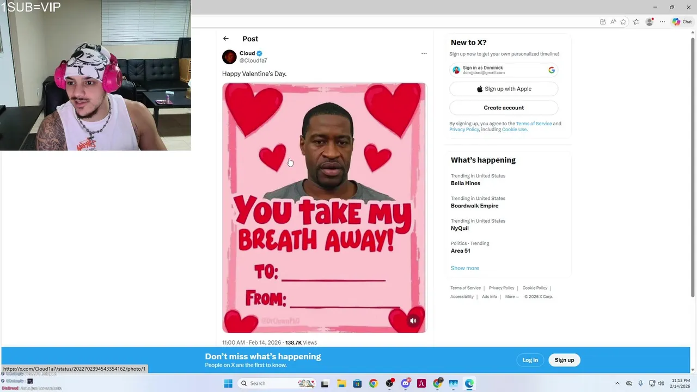The height and width of the screenshot is (392, 697).
Task: Click the blue verified badge next to Cloud
Action: pos(260,53)
